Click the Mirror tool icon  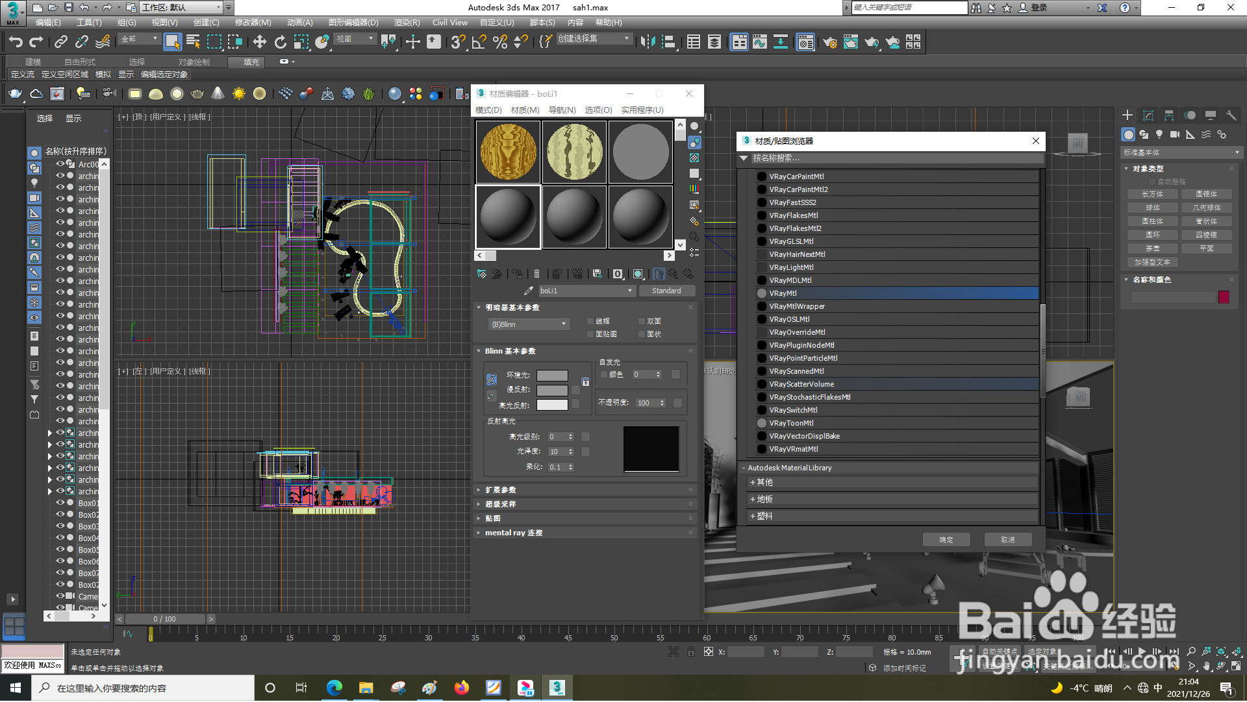pyautogui.click(x=648, y=42)
